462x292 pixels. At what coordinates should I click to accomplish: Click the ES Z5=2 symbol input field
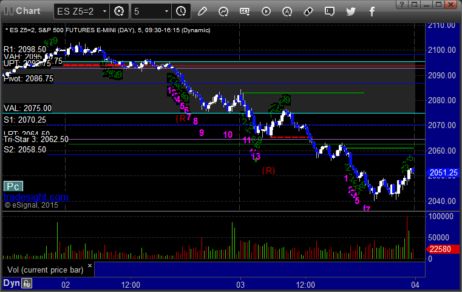78,12
